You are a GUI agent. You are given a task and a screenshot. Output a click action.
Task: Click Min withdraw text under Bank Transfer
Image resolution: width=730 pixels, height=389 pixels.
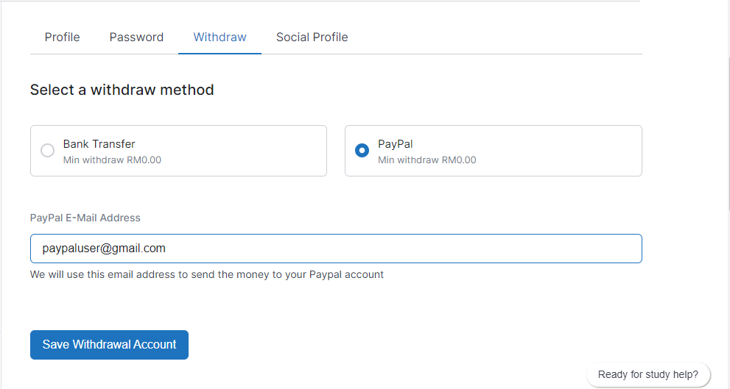(x=112, y=160)
